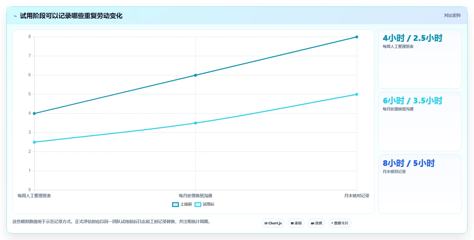The image size is (474, 240).
Task: Click the 上线前 data point at value 6
Action: [195, 75]
